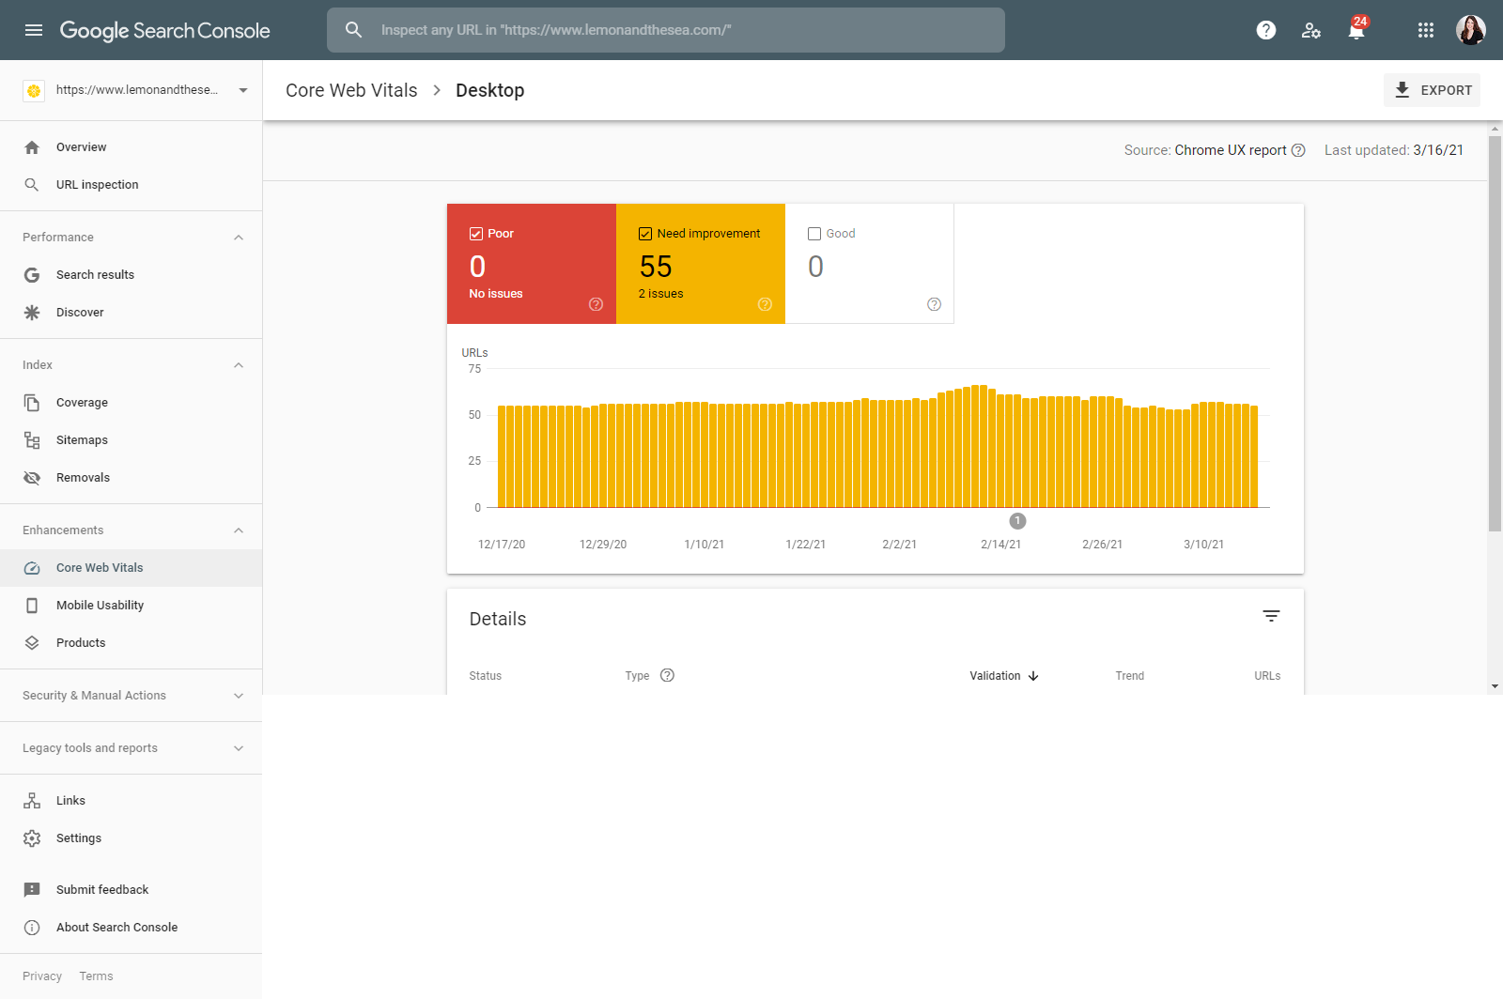Expand Security & Manual Actions section

pos(239,696)
